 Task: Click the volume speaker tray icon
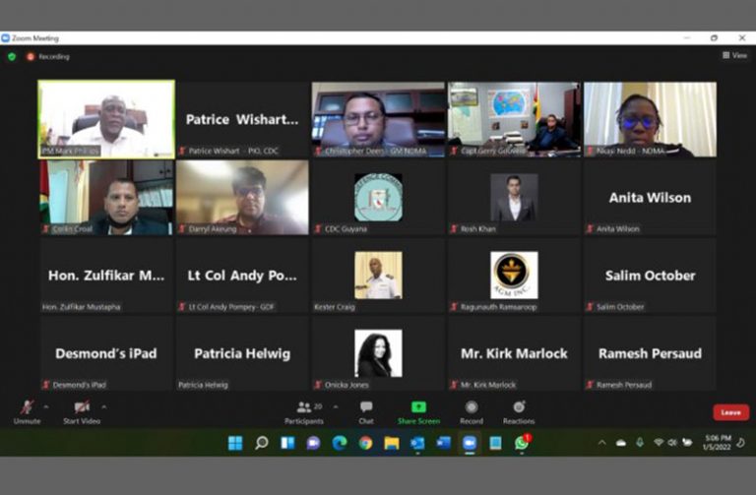tap(672, 443)
